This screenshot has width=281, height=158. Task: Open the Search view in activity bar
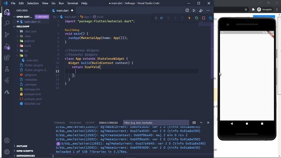pos(7,23)
